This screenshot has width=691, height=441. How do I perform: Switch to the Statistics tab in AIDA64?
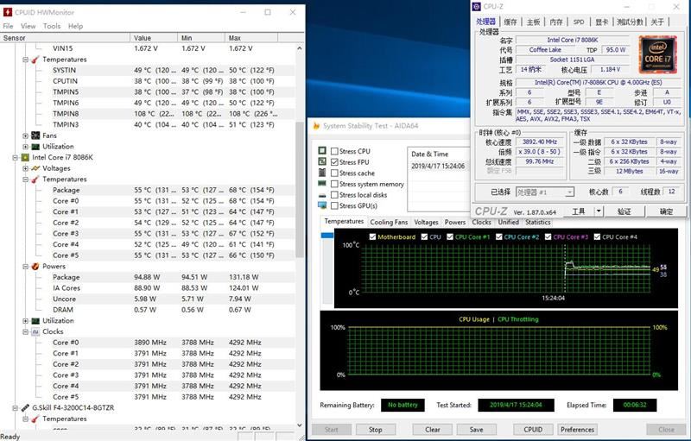(537, 223)
